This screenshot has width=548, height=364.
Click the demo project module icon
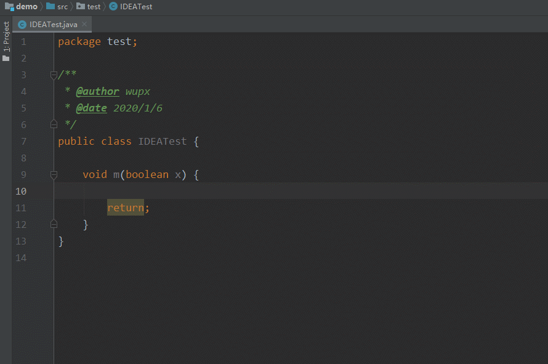tap(9, 7)
